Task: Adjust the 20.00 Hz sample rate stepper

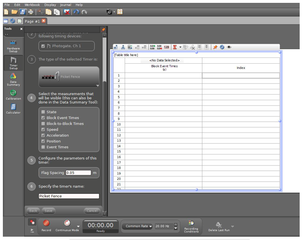Action: coord(176,226)
